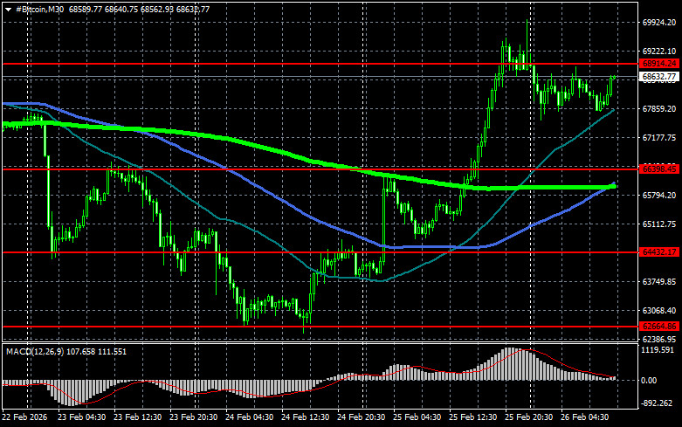Screen dimensions: 682x427
Task: Click the 65794.20 price axis value
Action: 659,196
